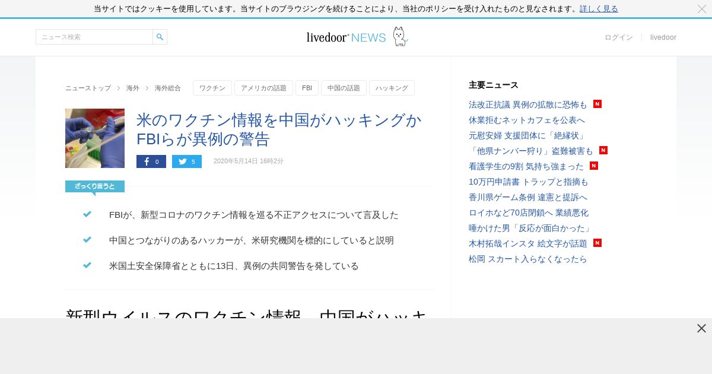This screenshot has height=374, width=712.
Task: Click checkmark icon beside FBIが summary
Action: [x=87, y=214]
